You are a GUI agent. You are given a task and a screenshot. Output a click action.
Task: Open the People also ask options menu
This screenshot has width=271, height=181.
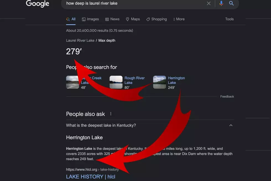[x=111, y=114]
